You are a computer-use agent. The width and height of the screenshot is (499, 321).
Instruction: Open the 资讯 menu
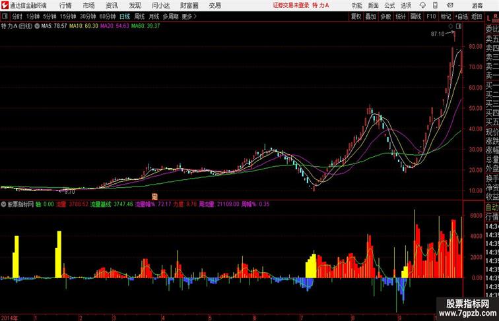(112, 5)
